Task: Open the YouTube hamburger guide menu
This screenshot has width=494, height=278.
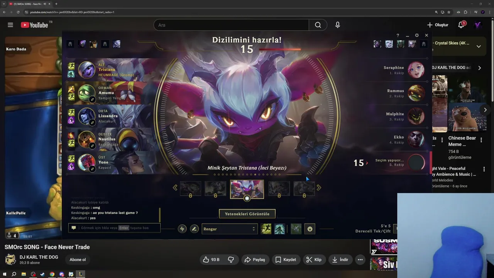Action: 10,25
